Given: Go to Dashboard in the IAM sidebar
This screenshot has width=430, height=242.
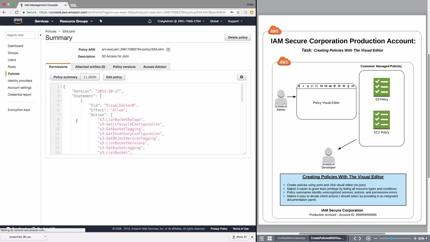Looking at the screenshot, I should 15,46.
